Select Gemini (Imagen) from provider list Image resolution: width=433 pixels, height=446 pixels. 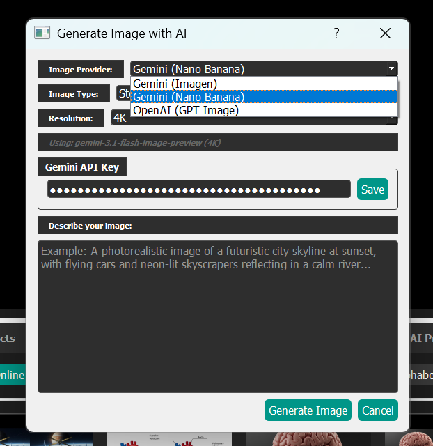pos(264,84)
